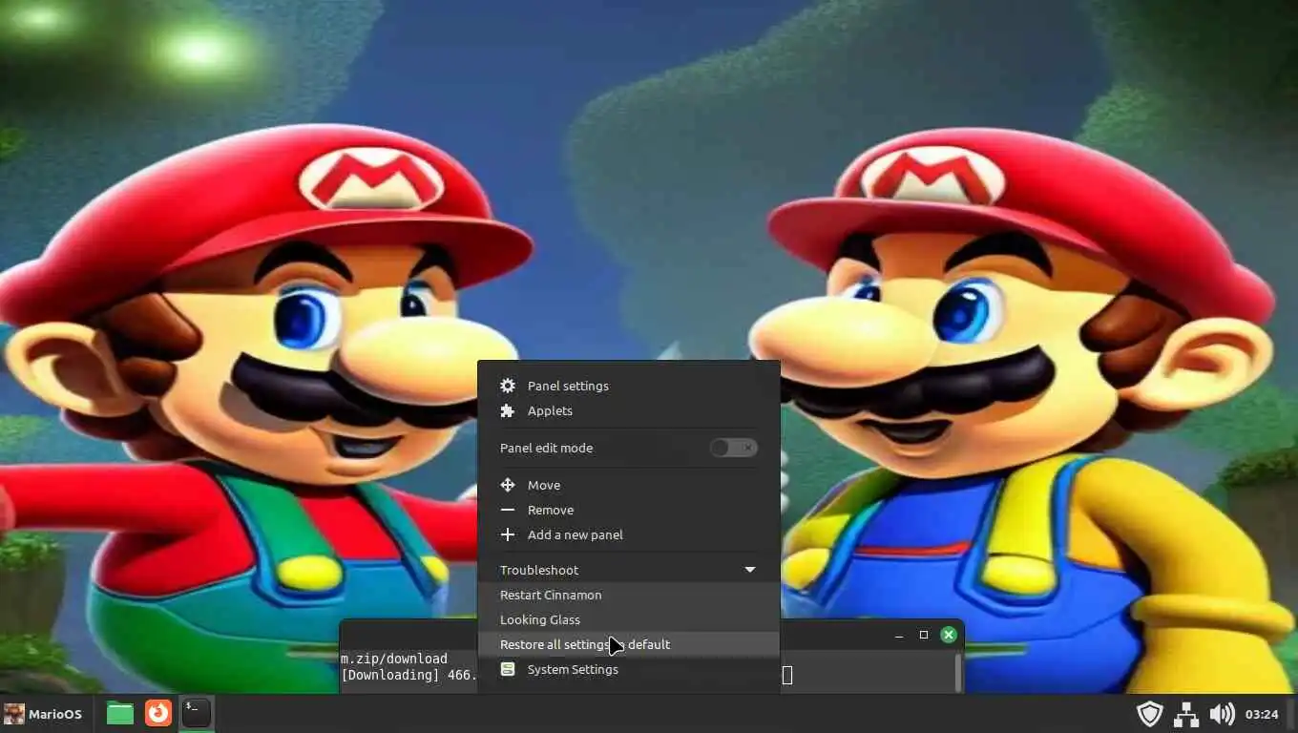Click the gear icon beside Panel settings
Image resolution: width=1298 pixels, height=733 pixels.
tap(508, 386)
